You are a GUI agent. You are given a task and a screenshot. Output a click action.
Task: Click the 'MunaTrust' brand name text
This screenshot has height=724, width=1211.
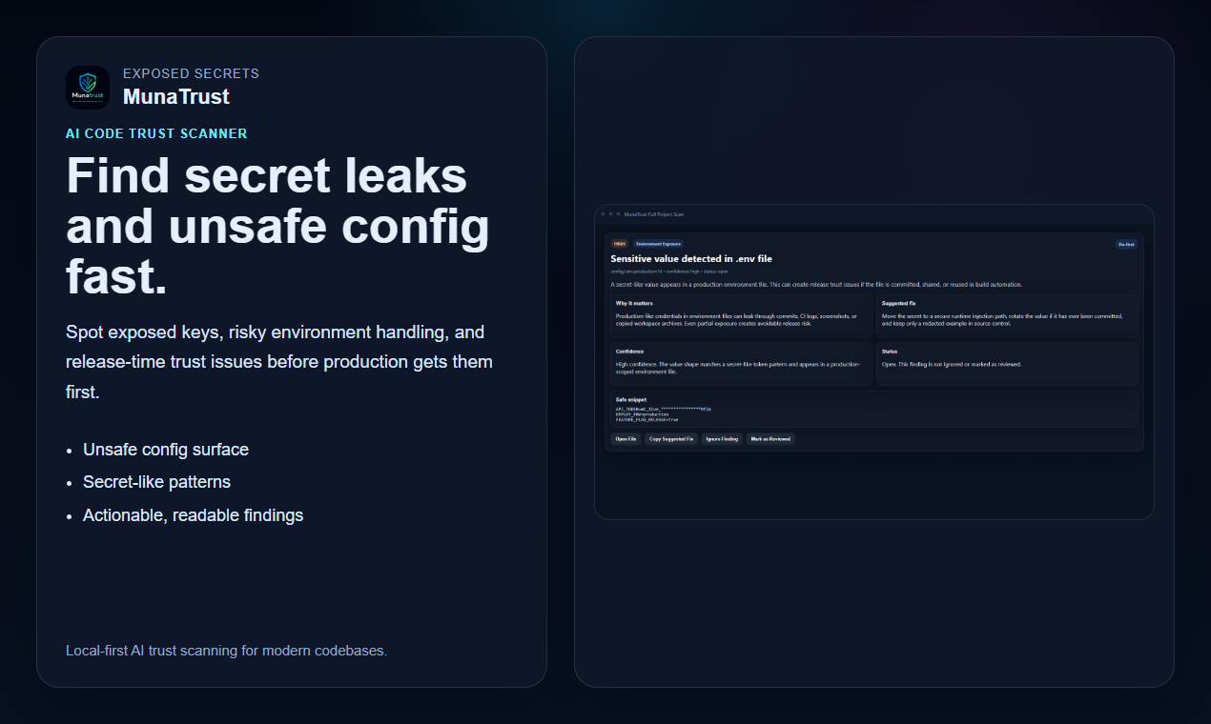(x=176, y=96)
